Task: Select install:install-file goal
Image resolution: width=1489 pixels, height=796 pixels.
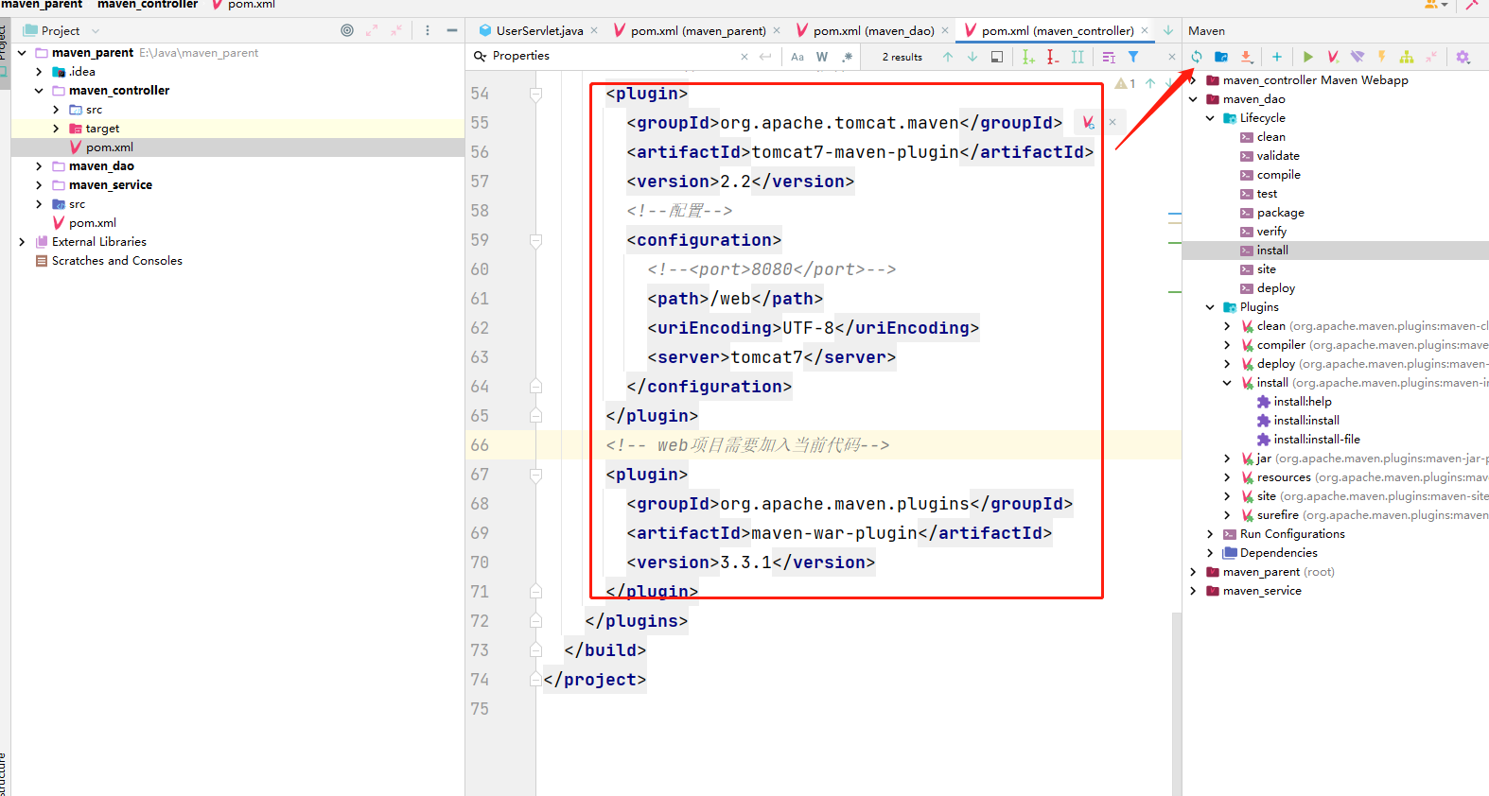Action: (x=1316, y=440)
